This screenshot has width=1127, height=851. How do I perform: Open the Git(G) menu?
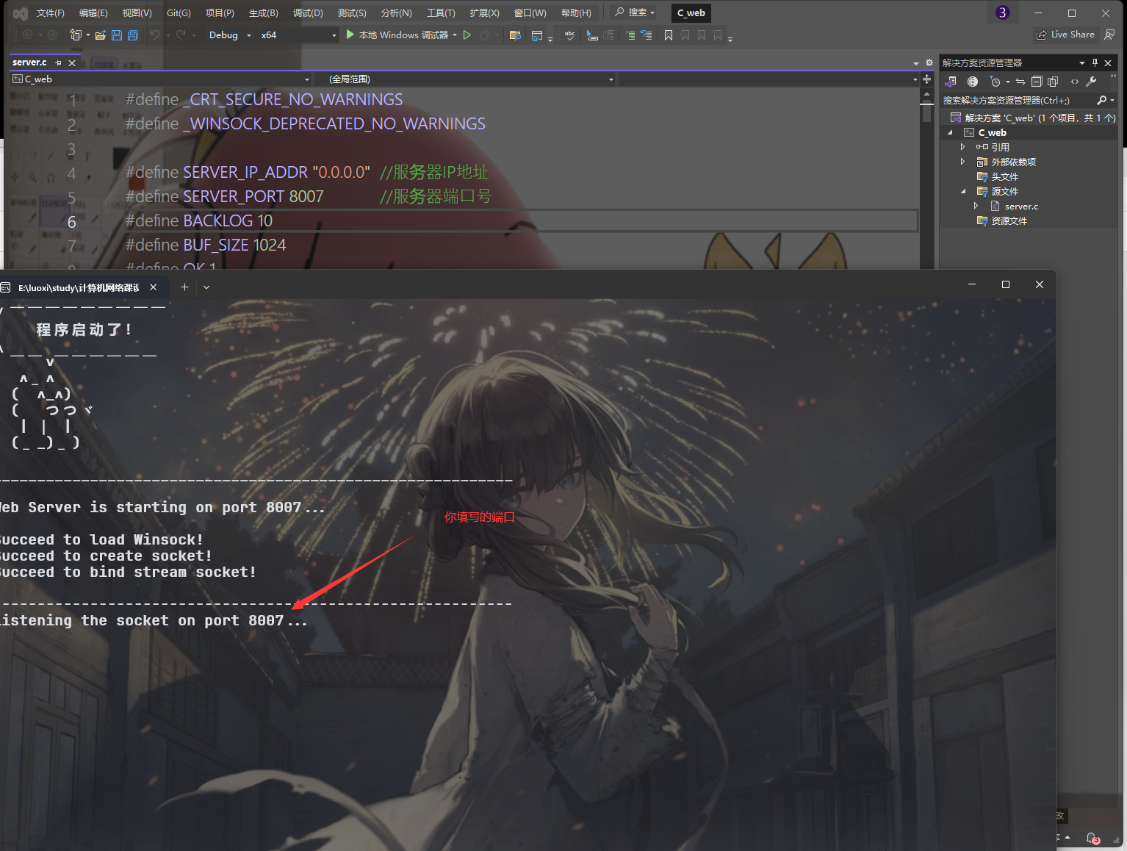click(x=179, y=12)
